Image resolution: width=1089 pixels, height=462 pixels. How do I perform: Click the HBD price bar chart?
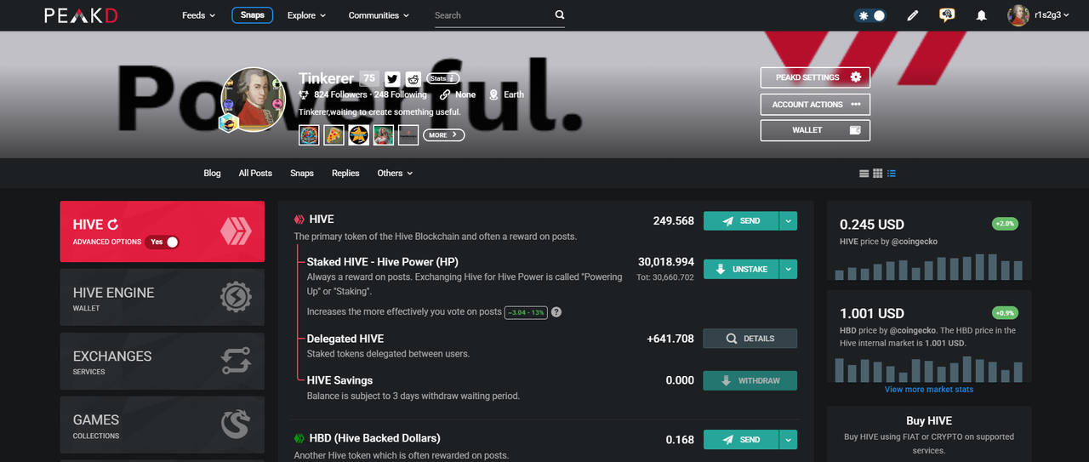[929, 369]
